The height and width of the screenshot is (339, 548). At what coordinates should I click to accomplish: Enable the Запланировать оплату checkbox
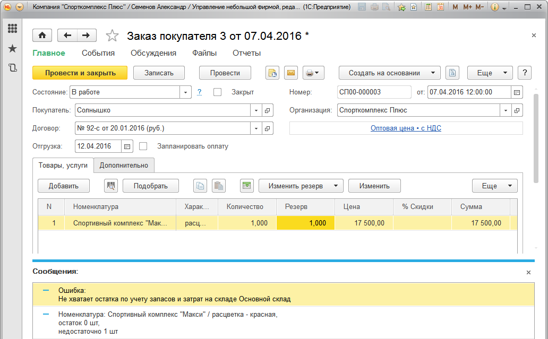coord(143,146)
